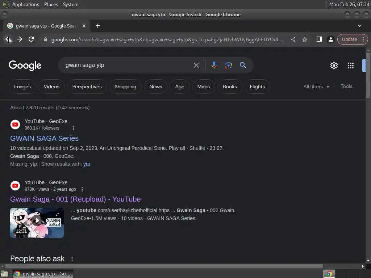
Task: Open the Chrome profile avatar
Action: (x=331, y=39)
